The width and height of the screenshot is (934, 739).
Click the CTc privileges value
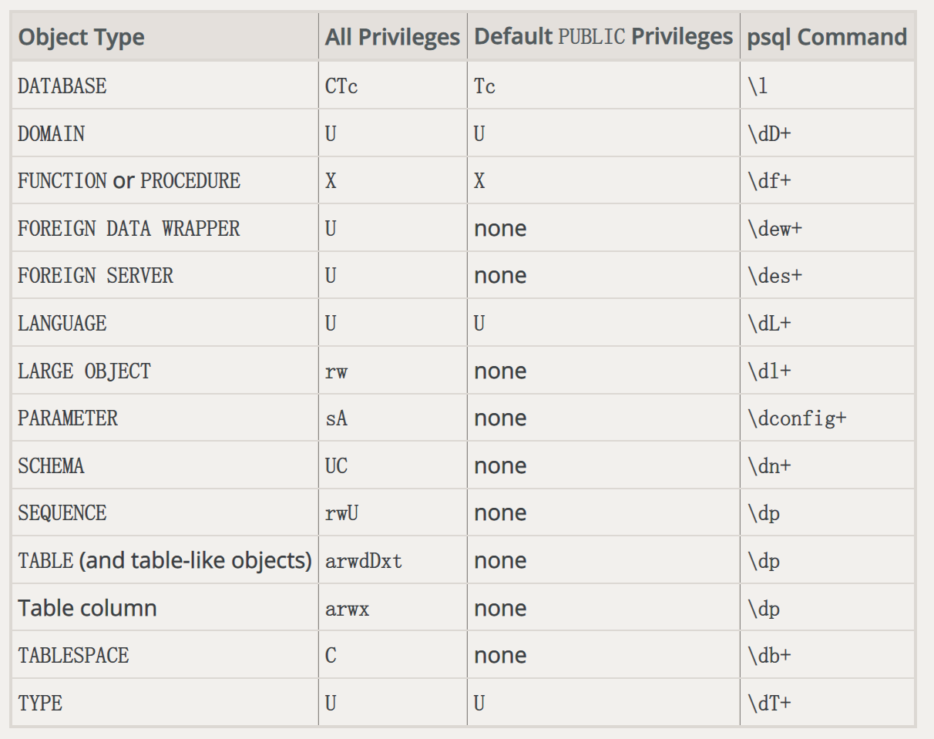click(341, 86)
